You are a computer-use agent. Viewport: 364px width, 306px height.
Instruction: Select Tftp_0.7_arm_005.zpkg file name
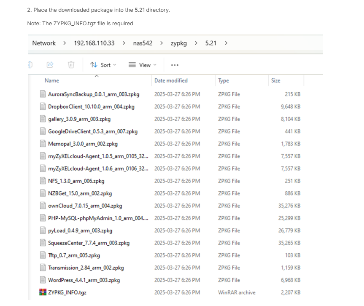tap(74, 255)
